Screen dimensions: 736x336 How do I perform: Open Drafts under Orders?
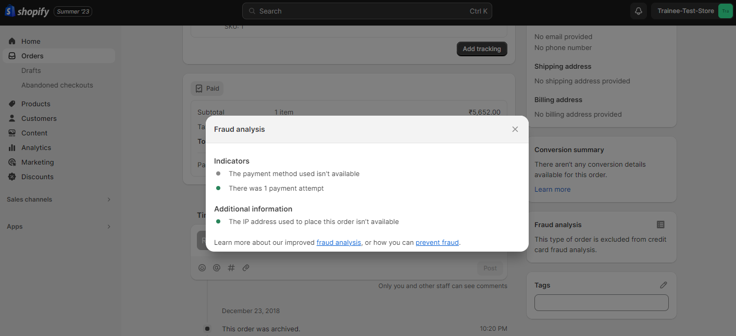click(31, 70)
